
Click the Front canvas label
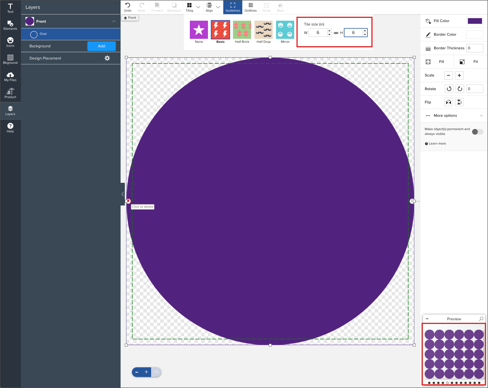[x=130, y=18]
